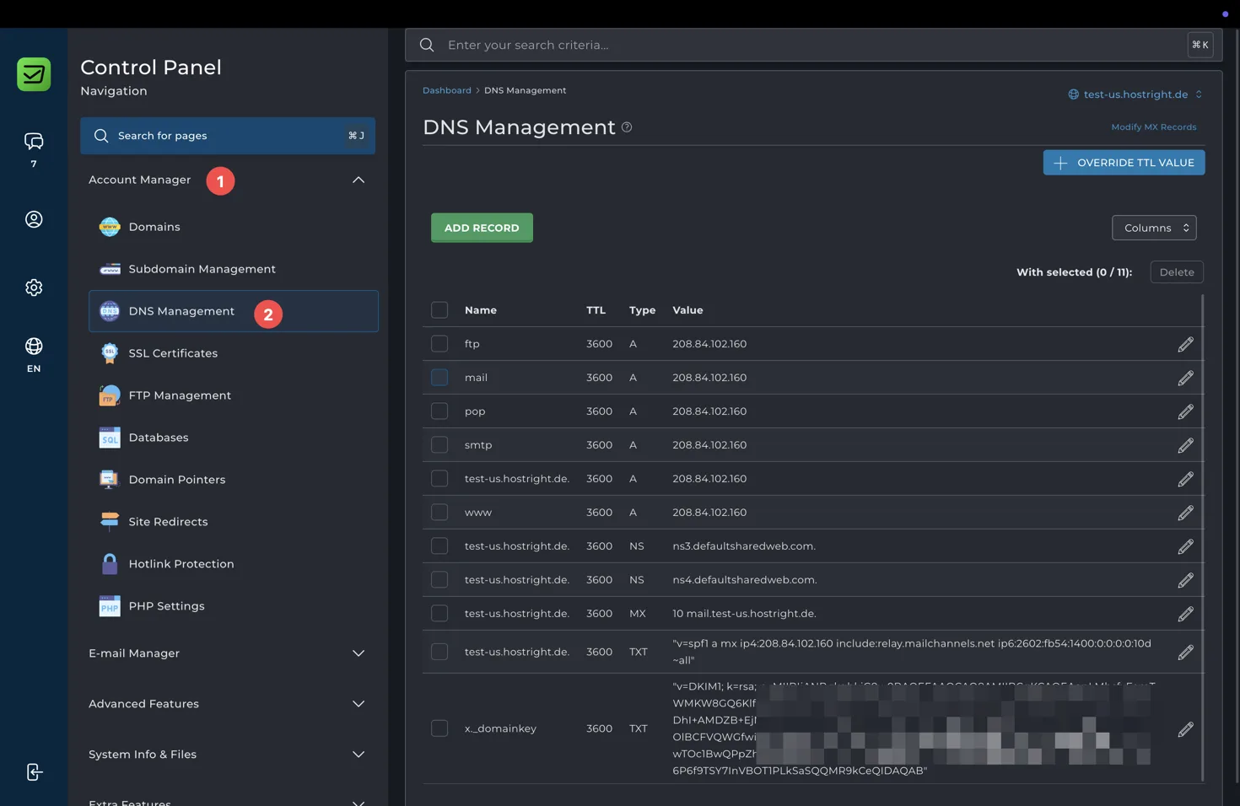Image resolution: width=1240 pixels, height=806 pixels.
Task: Click the Domains www globe icon
Action: pos(110,227)
